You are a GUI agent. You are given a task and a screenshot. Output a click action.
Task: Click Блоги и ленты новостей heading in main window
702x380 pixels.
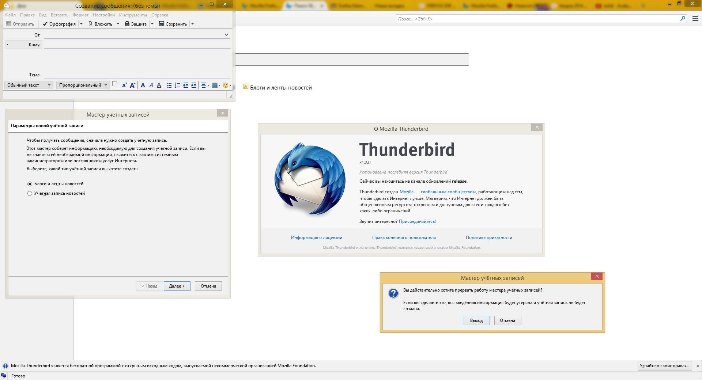(x=281, y=88)
